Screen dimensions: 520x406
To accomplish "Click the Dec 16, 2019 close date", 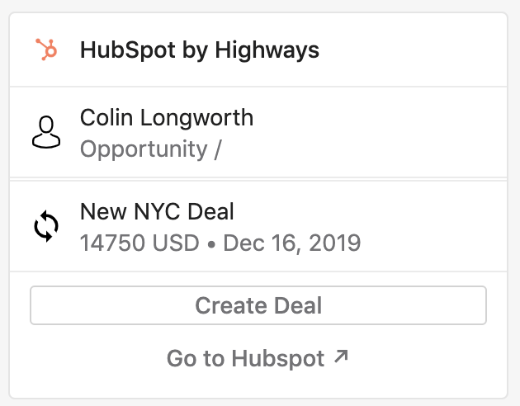I will coord(292,243).
